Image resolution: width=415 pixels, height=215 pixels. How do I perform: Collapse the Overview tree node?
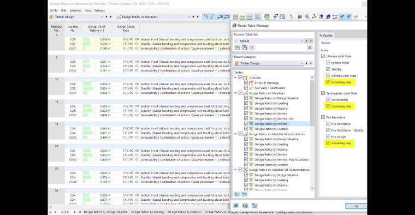pos(235,77)
